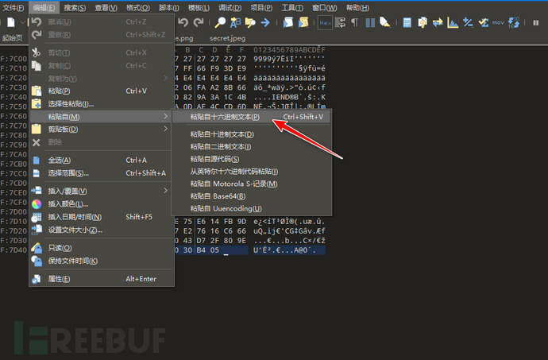Click the Checksum check-mark toolbar icon
Image resolution: width=548 pixels, height=360 pixels.
tap(484, 23)
